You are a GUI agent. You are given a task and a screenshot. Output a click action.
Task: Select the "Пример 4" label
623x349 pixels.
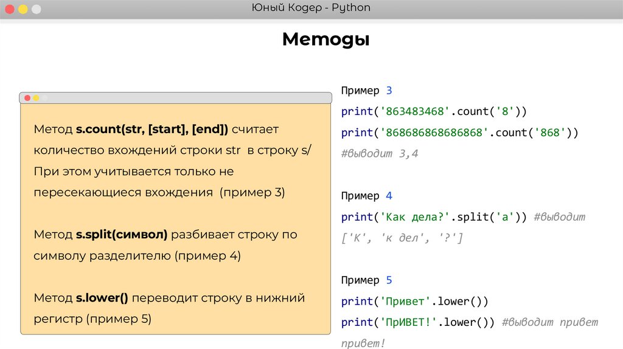(x=366, y=196)
